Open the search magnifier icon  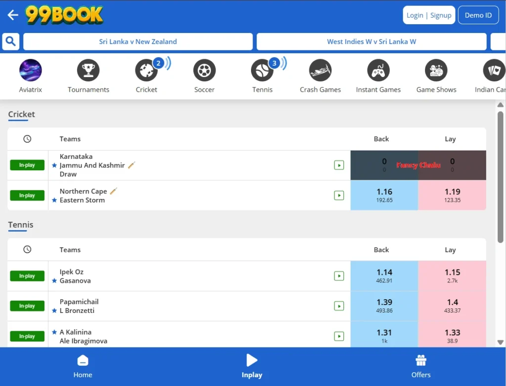pyautogui.click(x=11, y=41)
